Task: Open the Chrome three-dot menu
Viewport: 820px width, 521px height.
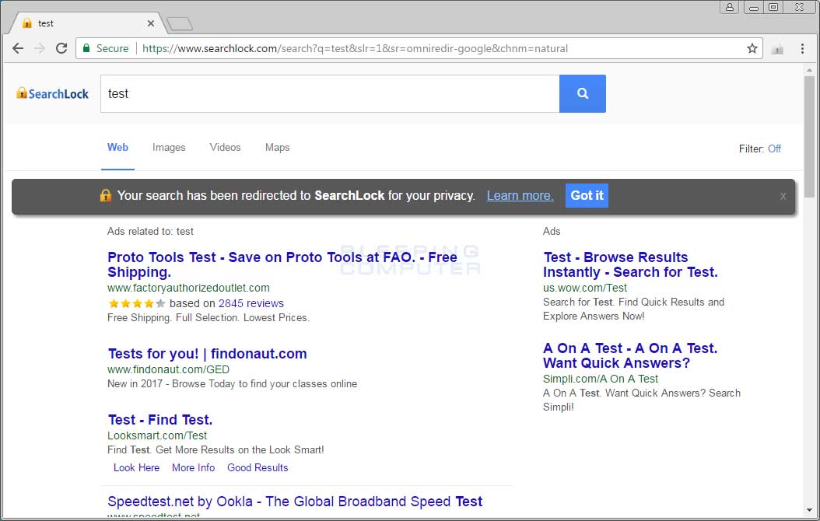Action: coord(802,48)
